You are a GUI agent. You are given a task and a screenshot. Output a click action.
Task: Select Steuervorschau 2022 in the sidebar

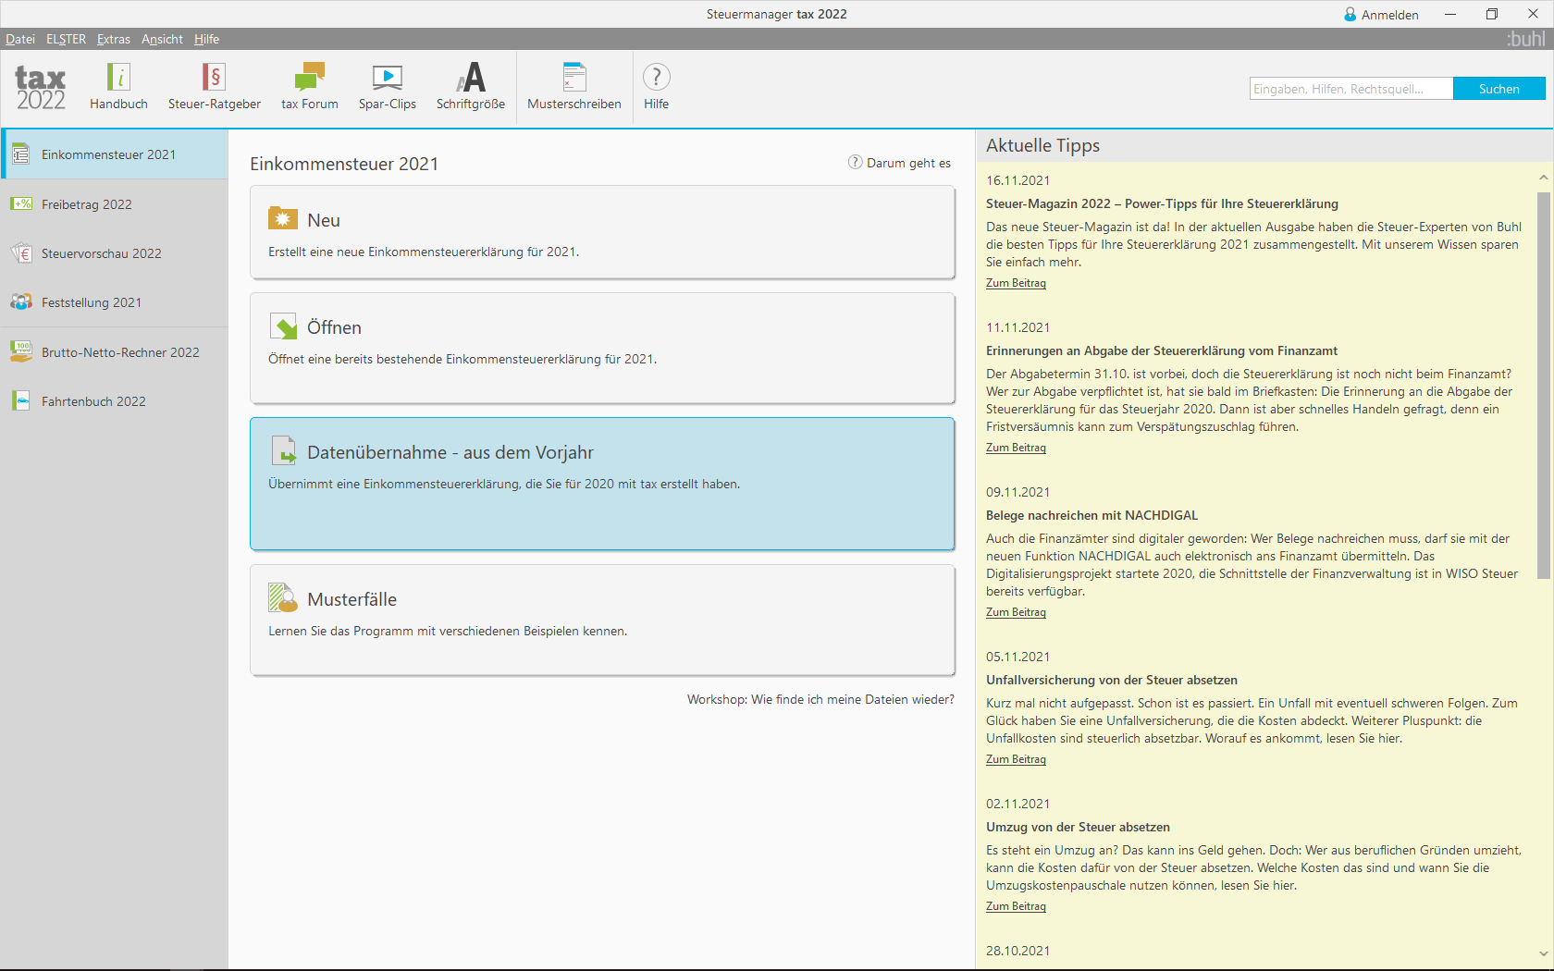point(115,253)
